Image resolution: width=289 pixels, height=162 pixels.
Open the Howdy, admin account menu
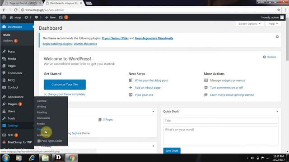[x=272, y=17]
